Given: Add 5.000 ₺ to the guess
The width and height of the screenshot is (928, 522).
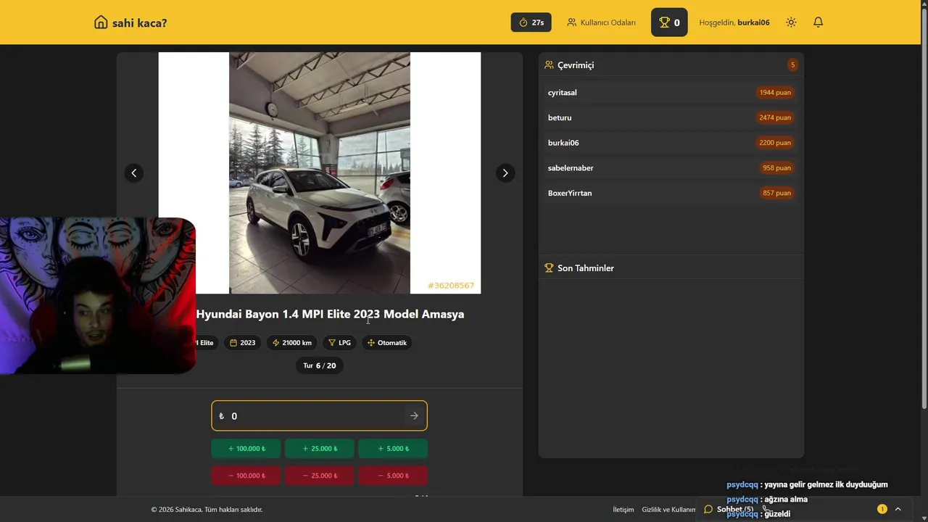Looking at the screenshot, I should 393,449.
